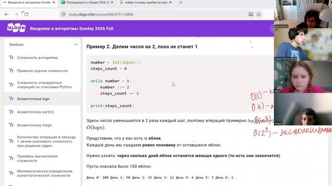The height and width of the screenshot is (186, 332).
Task: Open section 'Правила оценки сложности'
Action: click(x=43, y=71)
